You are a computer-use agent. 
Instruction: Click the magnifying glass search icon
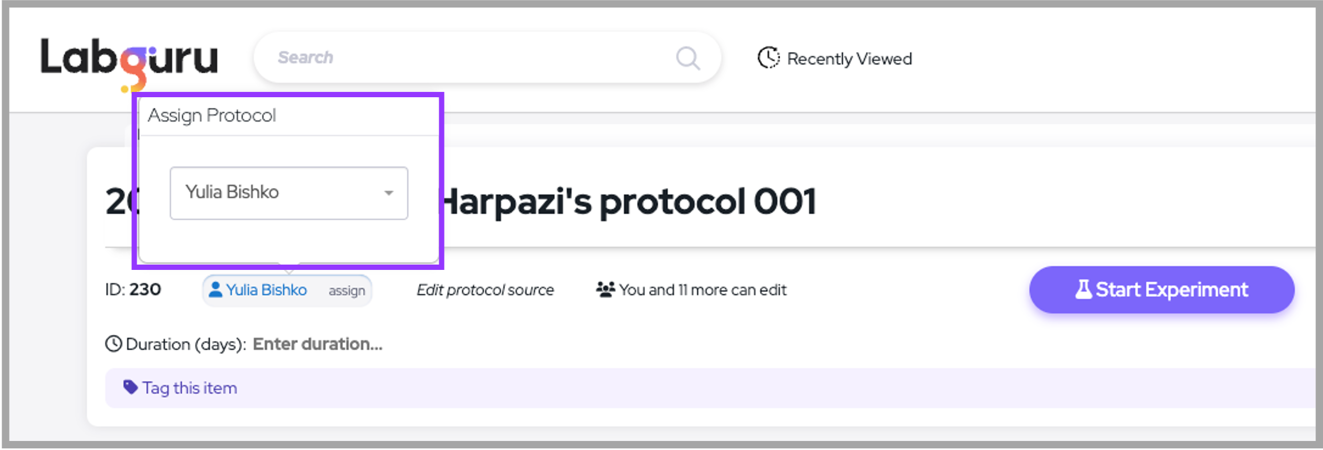click(688, 58)
